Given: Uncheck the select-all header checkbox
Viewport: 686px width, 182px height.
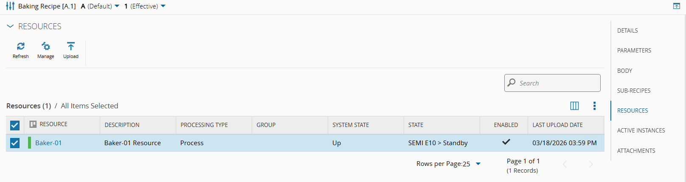Looking at the screenshot, I should pos(15,125).
